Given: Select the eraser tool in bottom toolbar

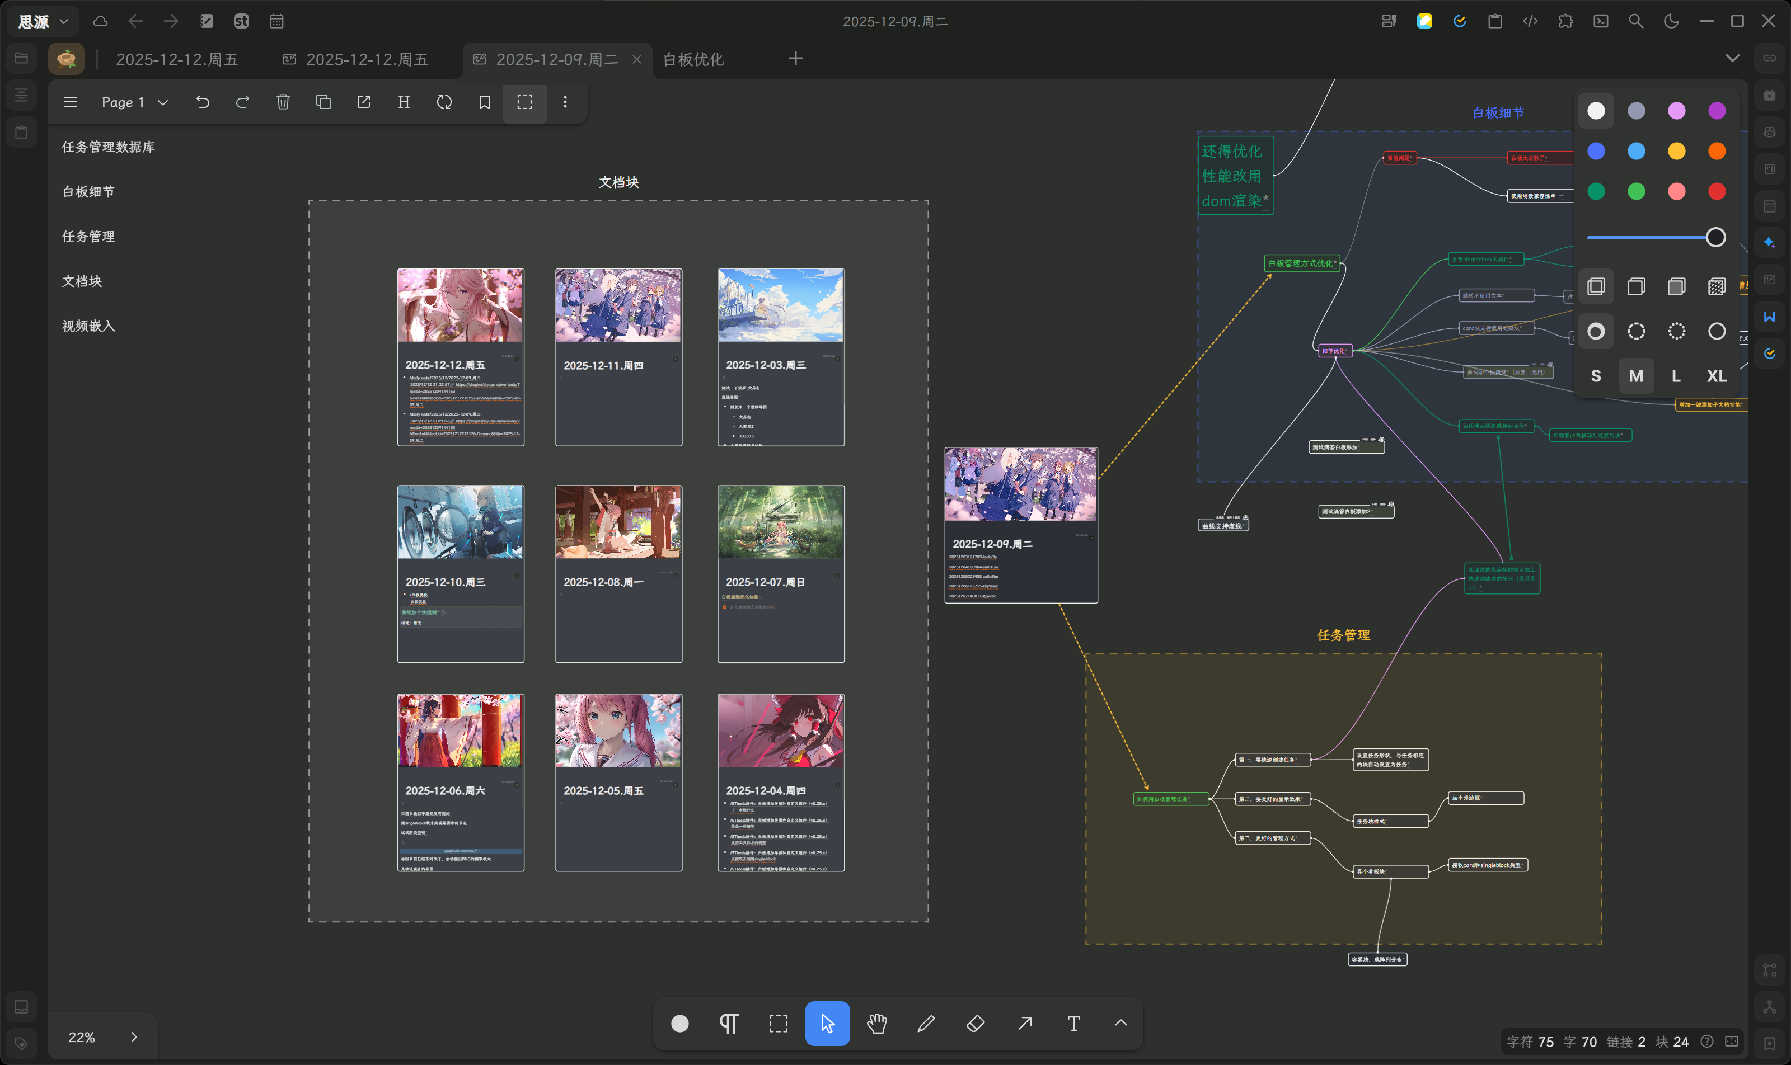Looking at the screenshot, I should 975,1024.
